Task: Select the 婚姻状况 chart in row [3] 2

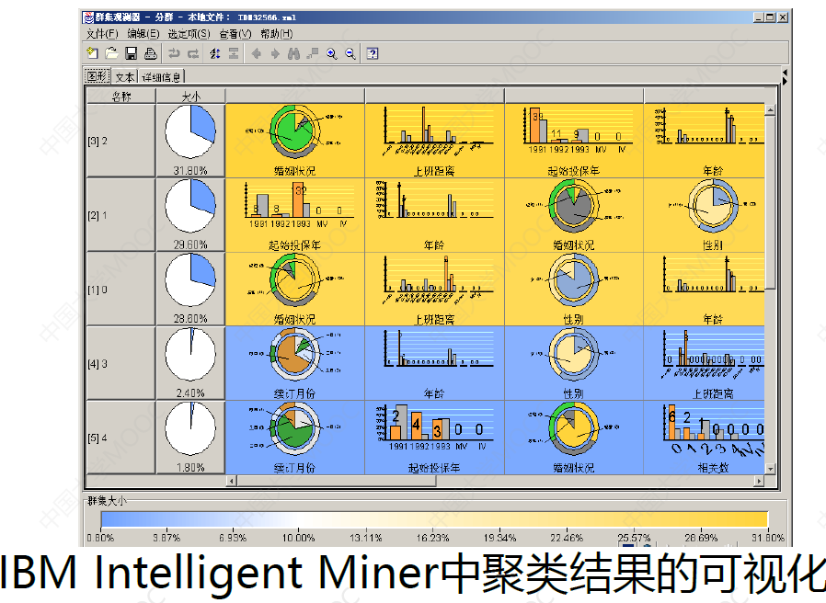Action: (295, 141)
